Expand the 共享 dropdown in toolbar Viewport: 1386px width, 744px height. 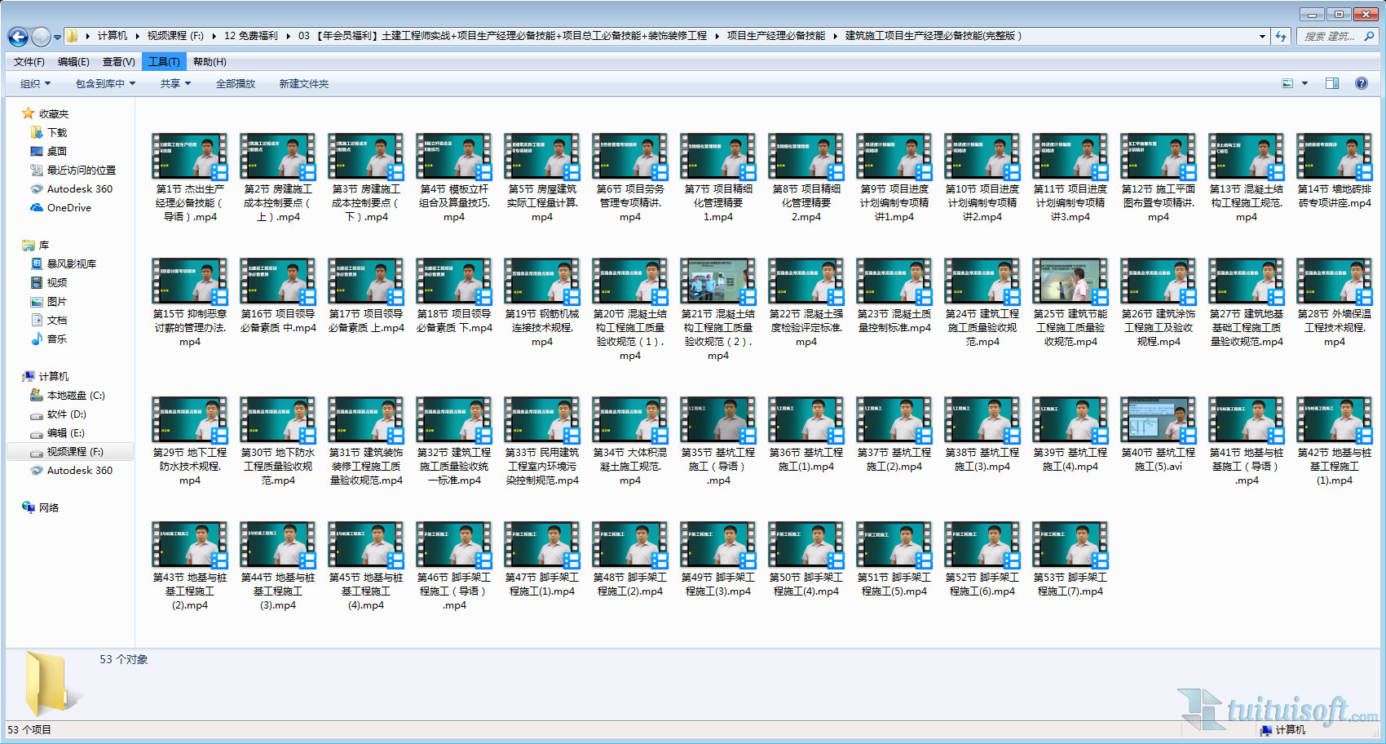pyautogui.click(x=175, y=84)
